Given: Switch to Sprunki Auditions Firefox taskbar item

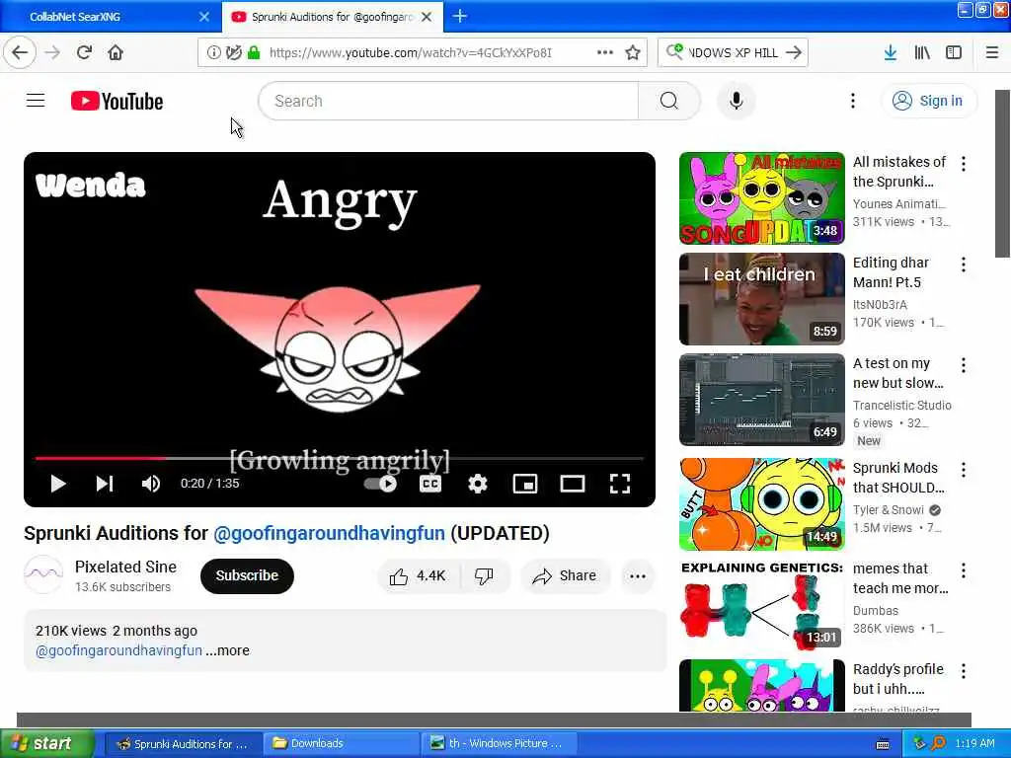Looking at the screenshot, I should click(183, 743).
